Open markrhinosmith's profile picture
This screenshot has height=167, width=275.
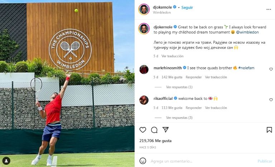tap(144, 69)
